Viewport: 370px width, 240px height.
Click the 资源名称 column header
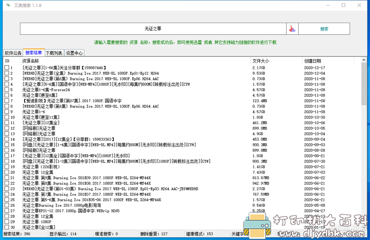tap(136, 61)
